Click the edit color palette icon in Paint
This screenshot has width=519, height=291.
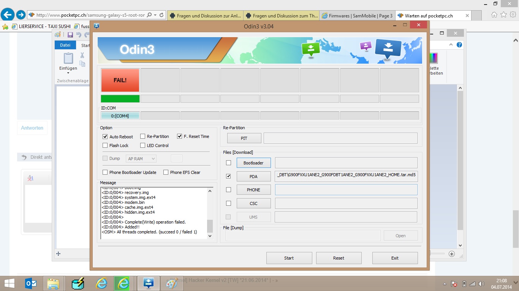pyautogui.click(x=433, y=58)
